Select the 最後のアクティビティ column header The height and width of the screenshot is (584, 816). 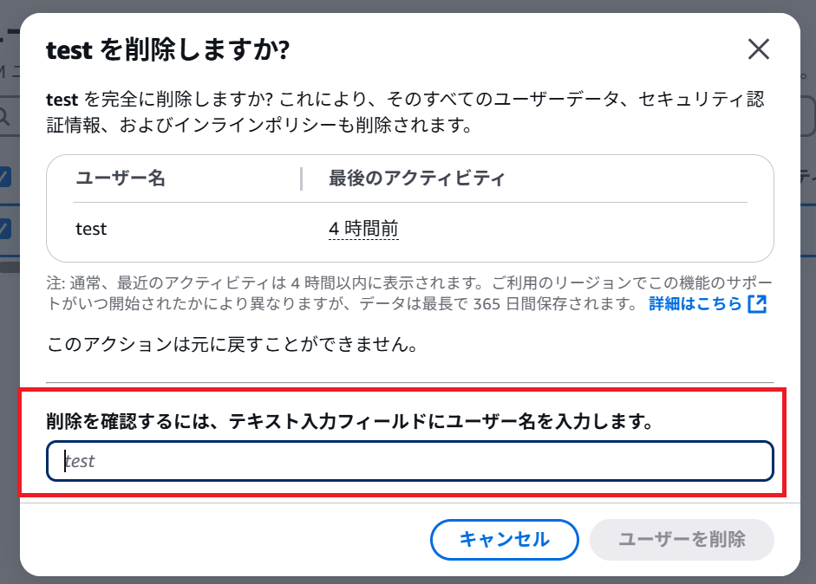(416, 179)
